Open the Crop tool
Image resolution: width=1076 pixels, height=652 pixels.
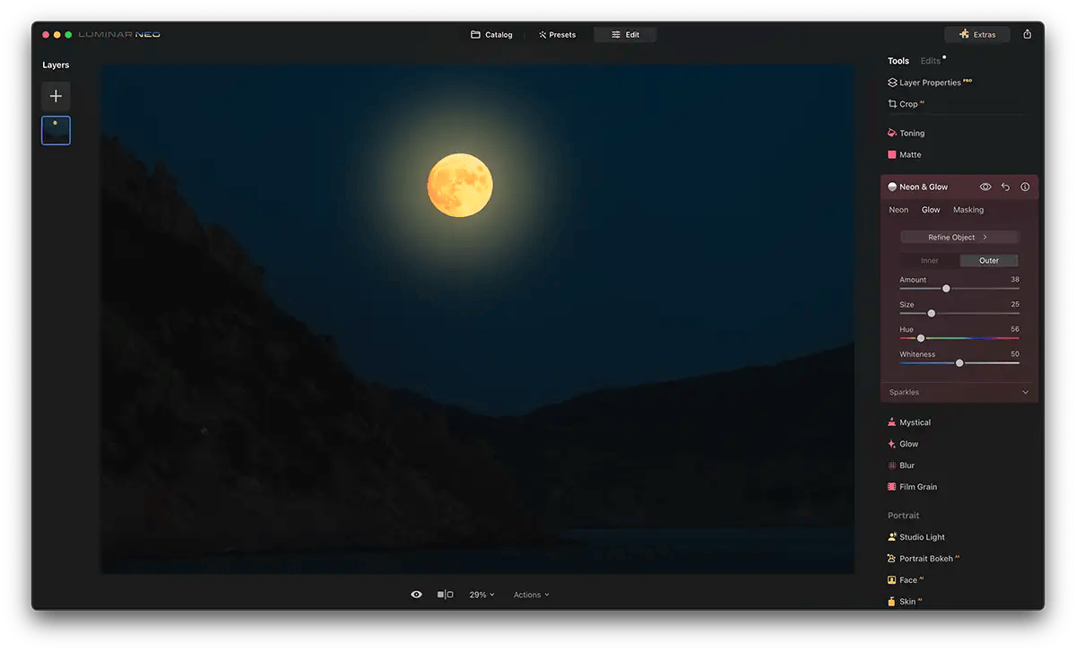[x=905, y=103]
